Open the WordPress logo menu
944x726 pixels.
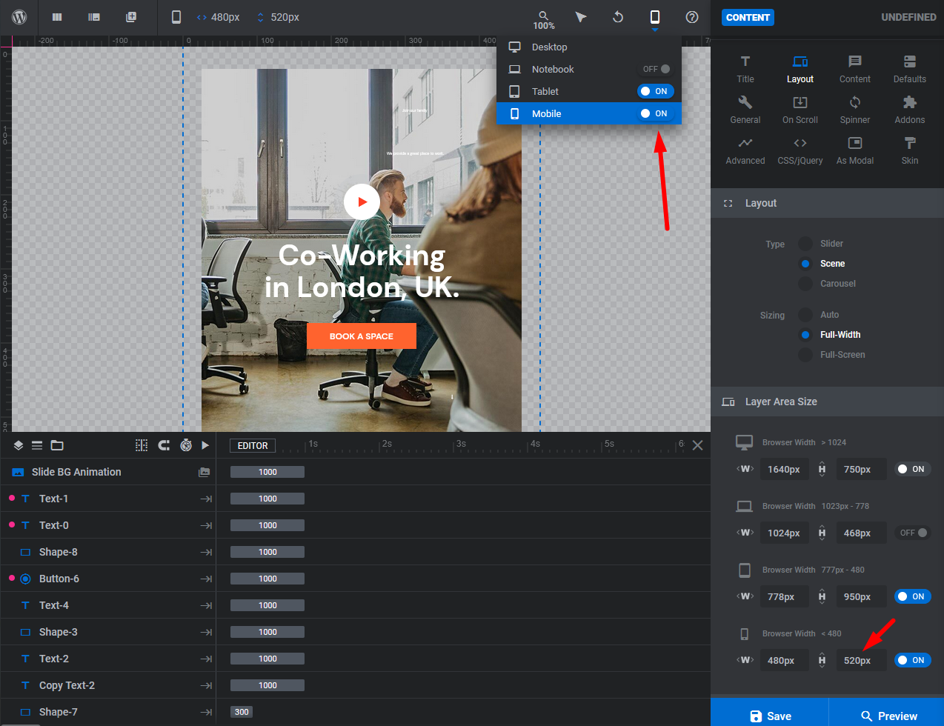pos(19,17)
